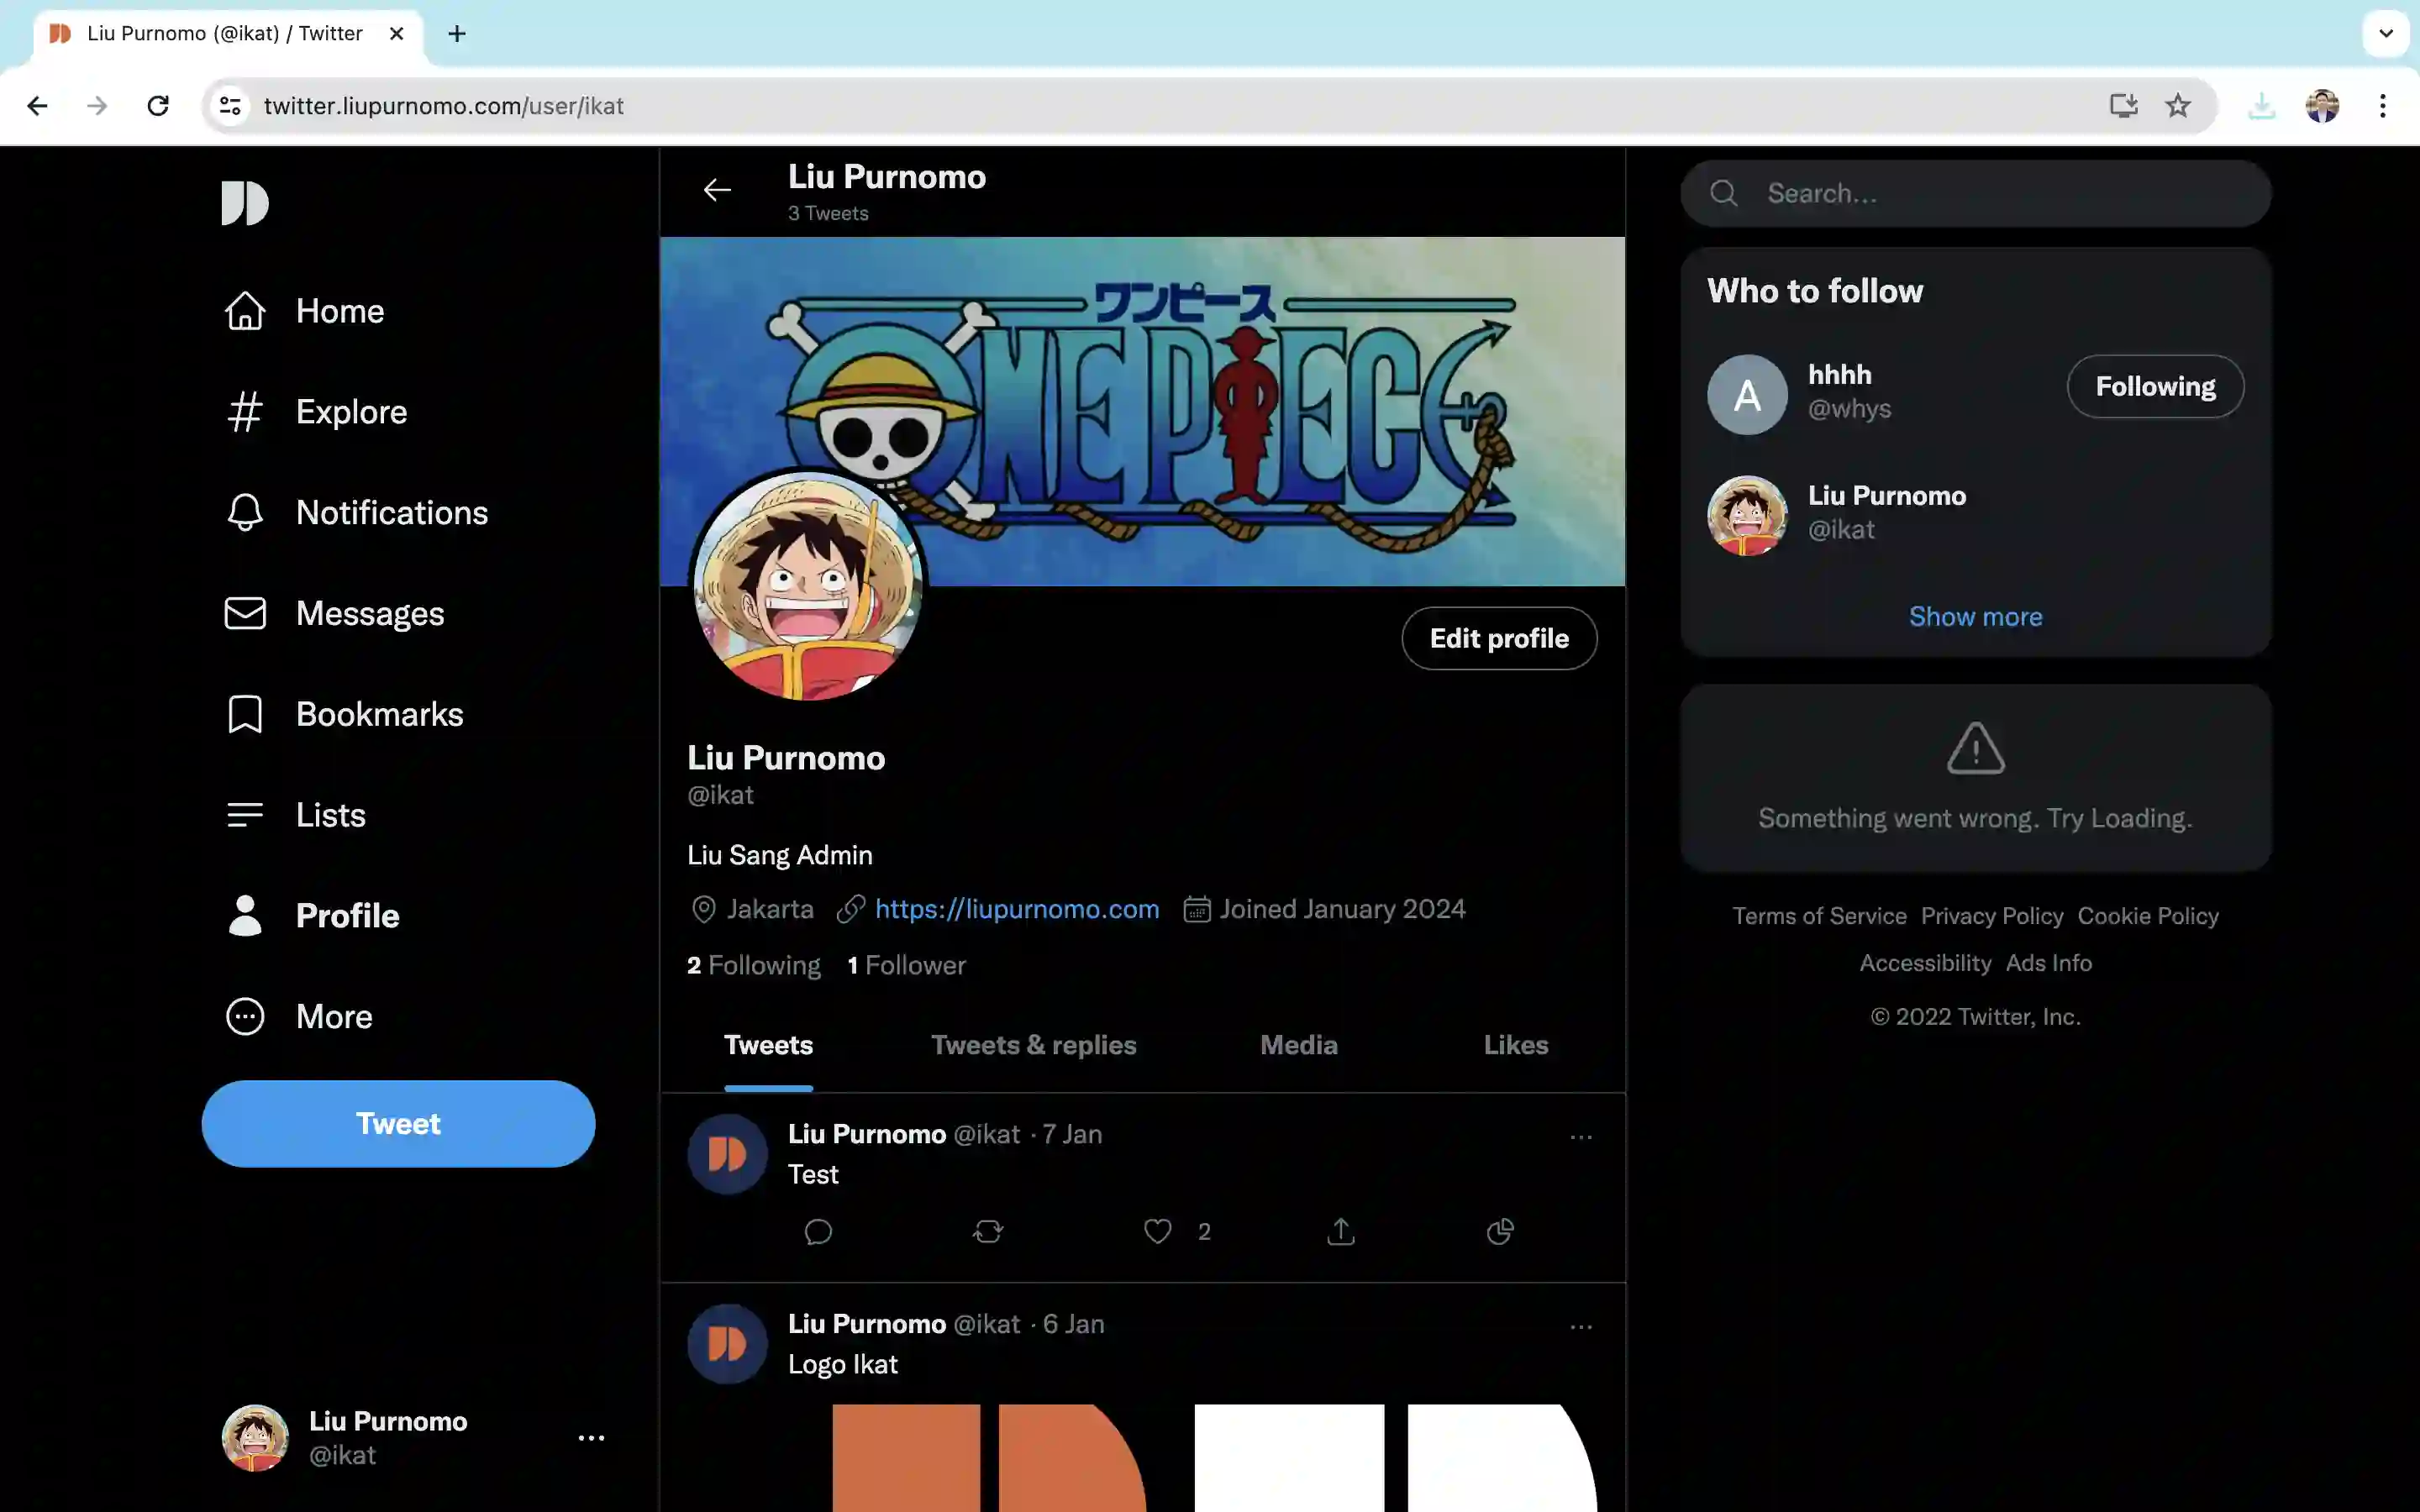Switch to Tweets tab
2420x1512 pixels.
(x=768, y=1046)
